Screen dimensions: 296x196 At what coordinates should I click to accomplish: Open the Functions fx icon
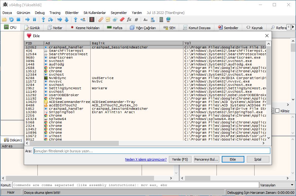point(129,20)
